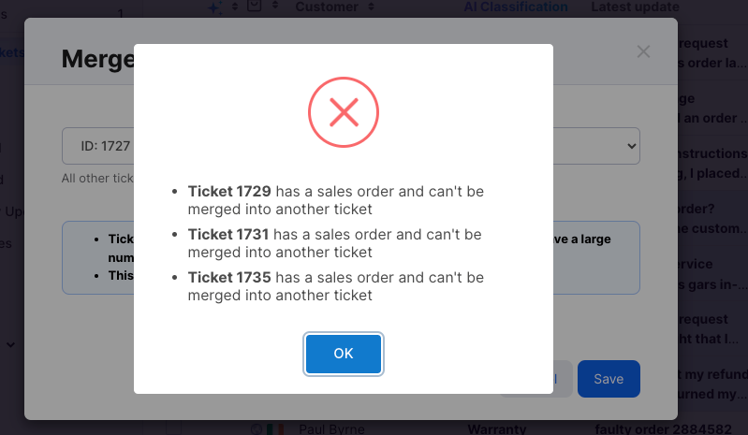Click the red error X icon
The image size is (748, 435).
point(344,112)
